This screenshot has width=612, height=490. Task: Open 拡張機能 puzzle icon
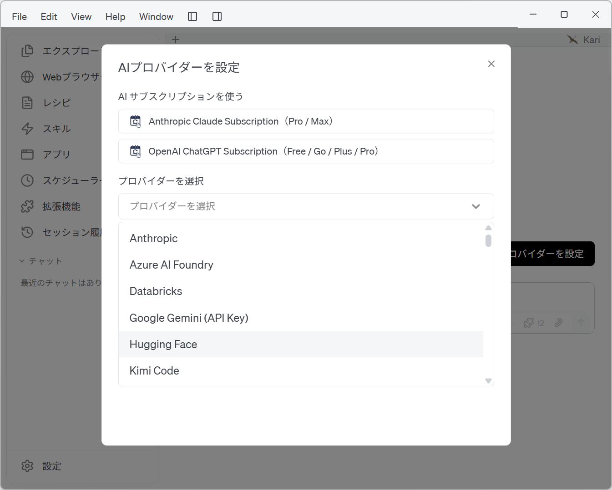(27, 206)
